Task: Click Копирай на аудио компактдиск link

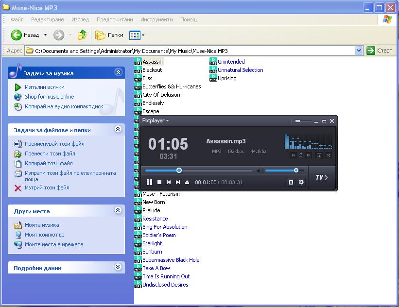Action: [64, 106]
